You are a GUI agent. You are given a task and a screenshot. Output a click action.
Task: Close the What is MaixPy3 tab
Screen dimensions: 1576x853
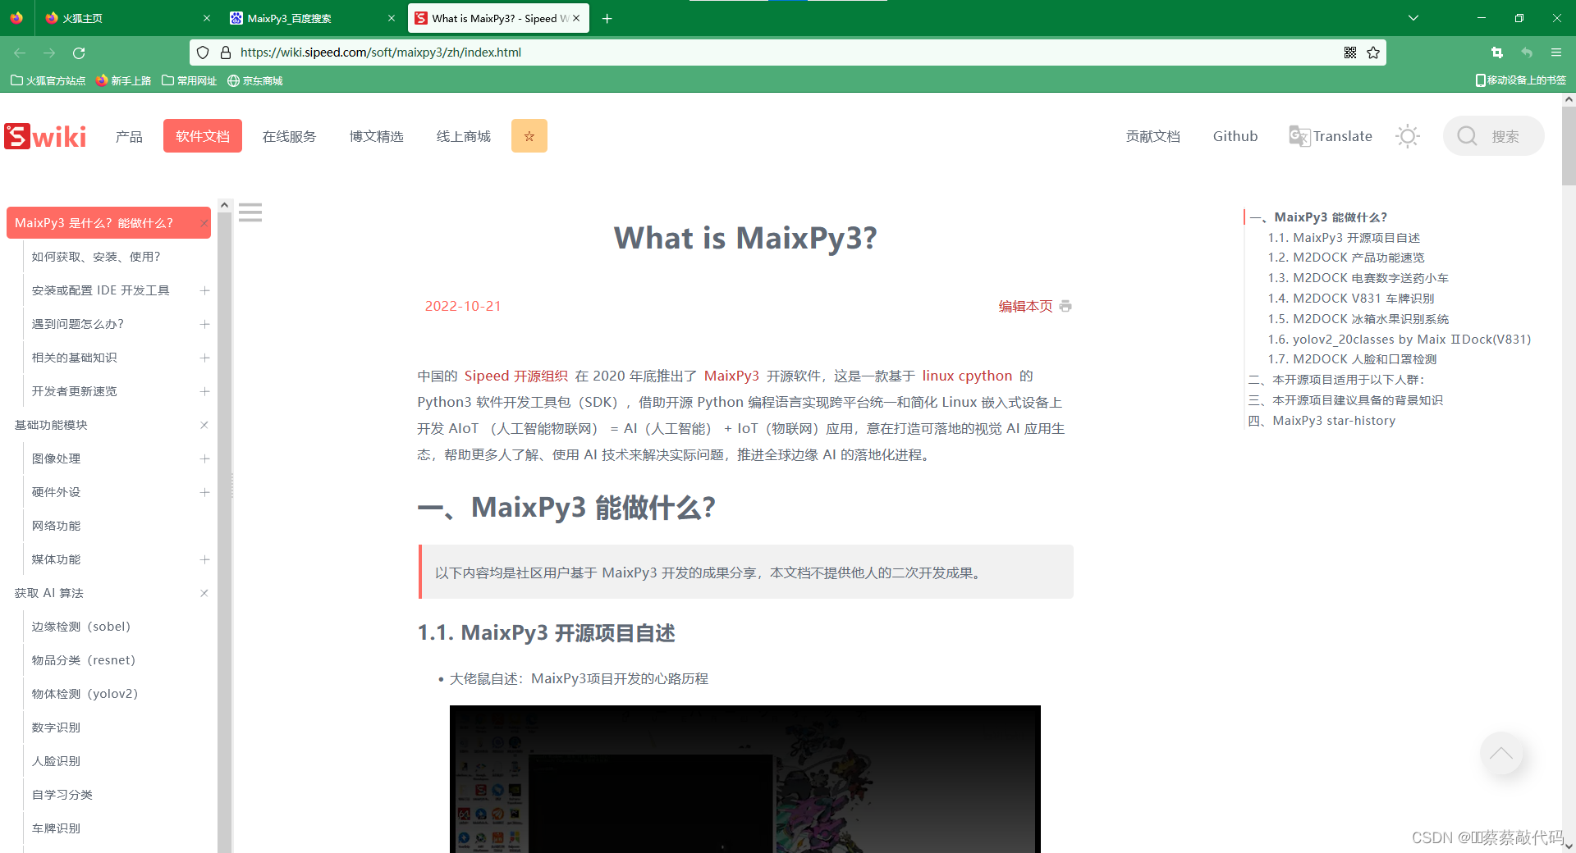tap(576, 18)
